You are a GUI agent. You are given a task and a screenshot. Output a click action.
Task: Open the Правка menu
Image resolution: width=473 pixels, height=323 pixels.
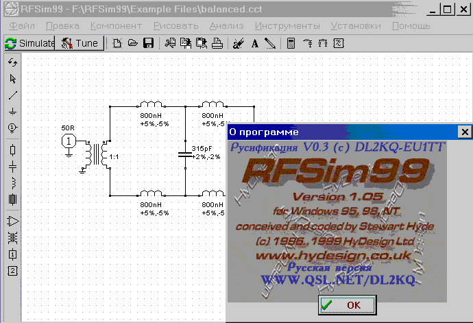click(63, 26)
